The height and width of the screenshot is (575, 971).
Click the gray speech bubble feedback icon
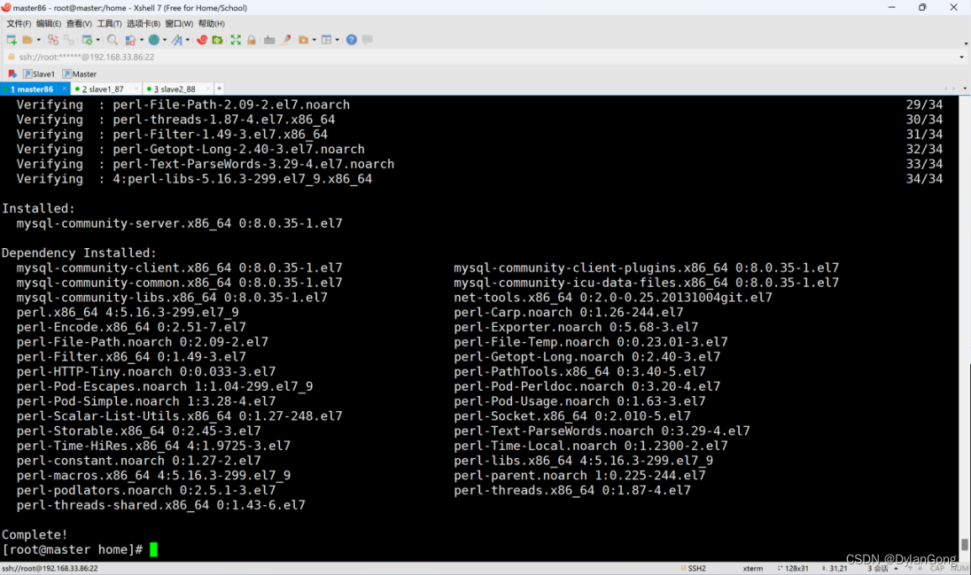(x=367, y=40)
